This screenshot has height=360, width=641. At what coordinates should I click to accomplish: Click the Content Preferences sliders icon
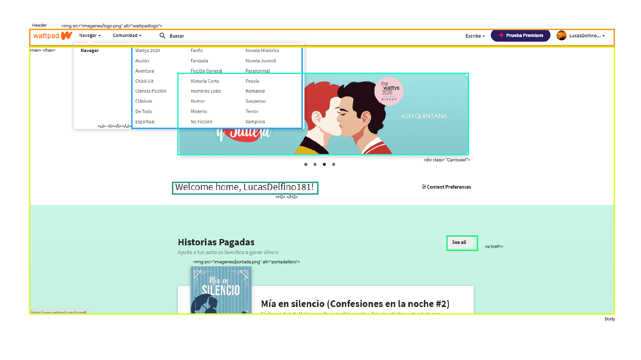(423, 187)
